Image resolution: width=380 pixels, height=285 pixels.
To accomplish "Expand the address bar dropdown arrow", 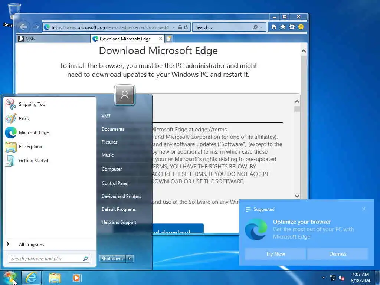I will pos(174,27).
